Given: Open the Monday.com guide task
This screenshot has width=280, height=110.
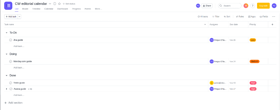Looking at the screenshot, I should (22, 61).
